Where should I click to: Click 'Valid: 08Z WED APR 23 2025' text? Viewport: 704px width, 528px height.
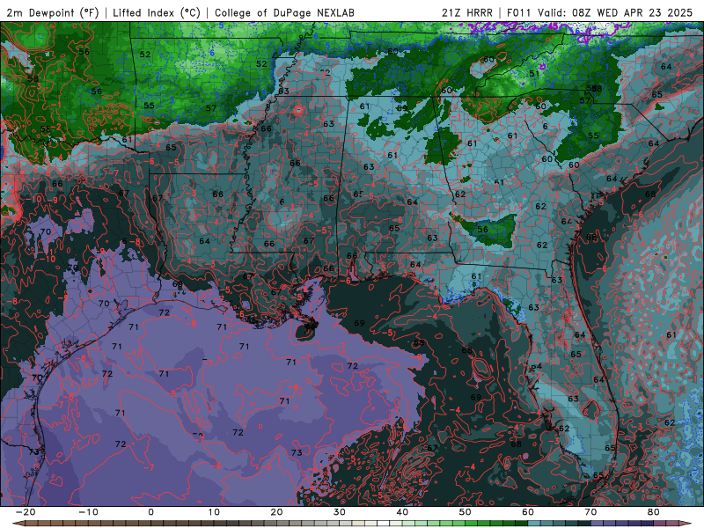point(615,12)
